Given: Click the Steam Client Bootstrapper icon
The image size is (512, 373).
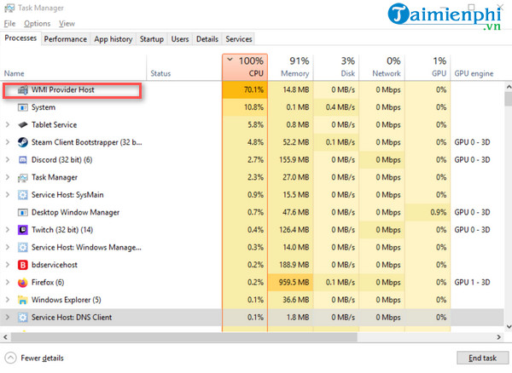Looking at the screenshot, I should tap(22, 142).
